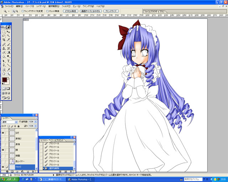Open Layers panel flyout menu
Image resolution: width=228 pixels, height=182 pixels.
click(x=36, y=118)
